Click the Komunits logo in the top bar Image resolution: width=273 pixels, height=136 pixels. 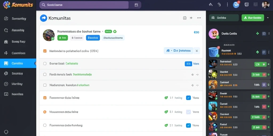[x=18, y=5]
